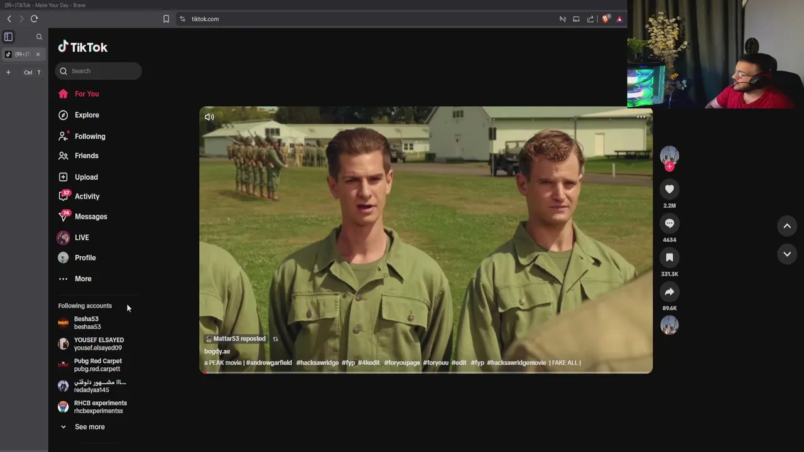Image resolution: width=804 pixels, height=452 pixels.
Task: Click the #foryoupage hashtag
Action: 402,363
